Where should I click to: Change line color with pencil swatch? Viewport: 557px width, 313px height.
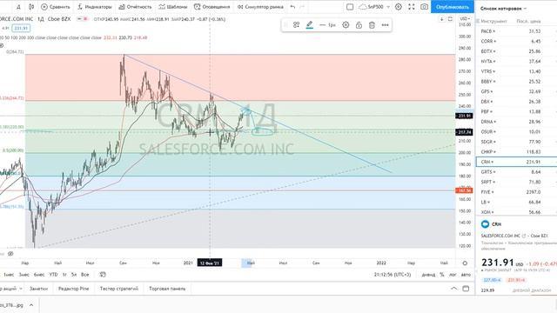[x=310, y=25]
